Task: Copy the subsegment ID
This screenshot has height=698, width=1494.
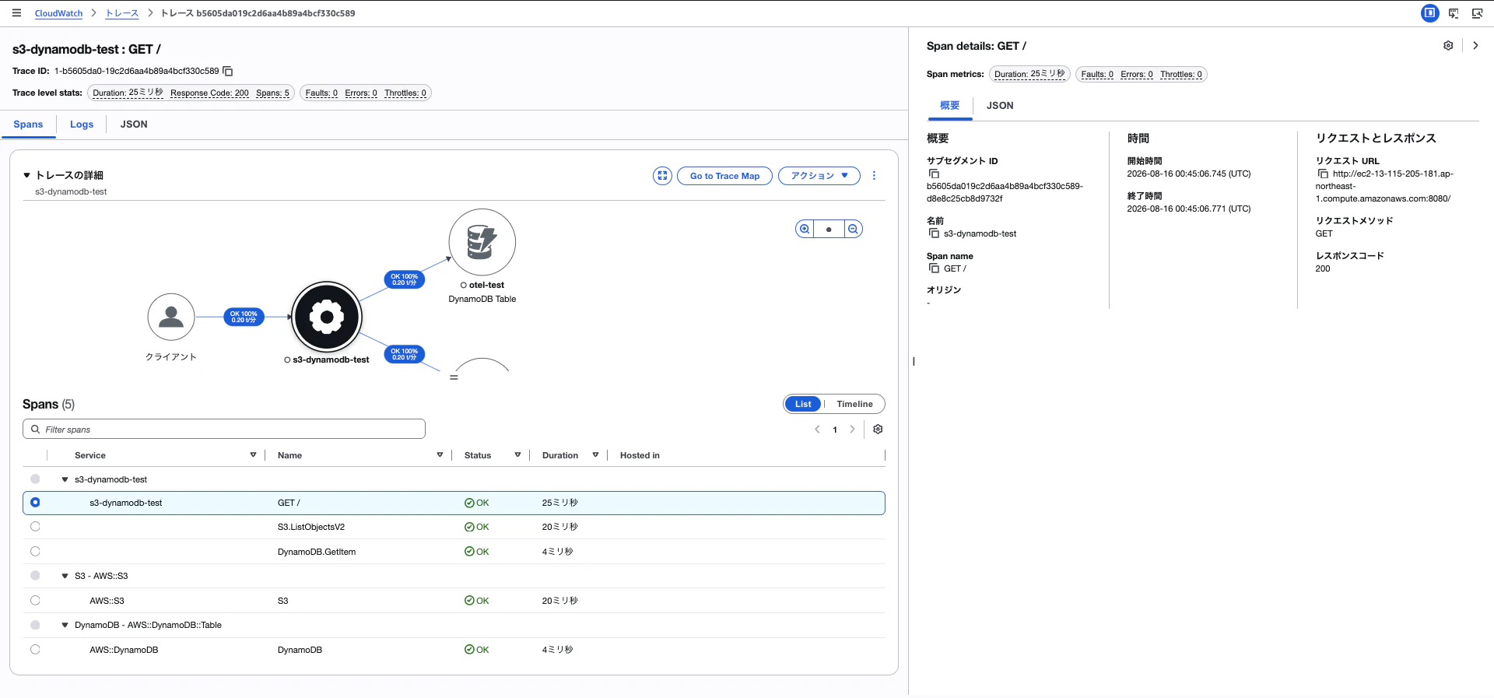Action: click(x=934, y=174)
